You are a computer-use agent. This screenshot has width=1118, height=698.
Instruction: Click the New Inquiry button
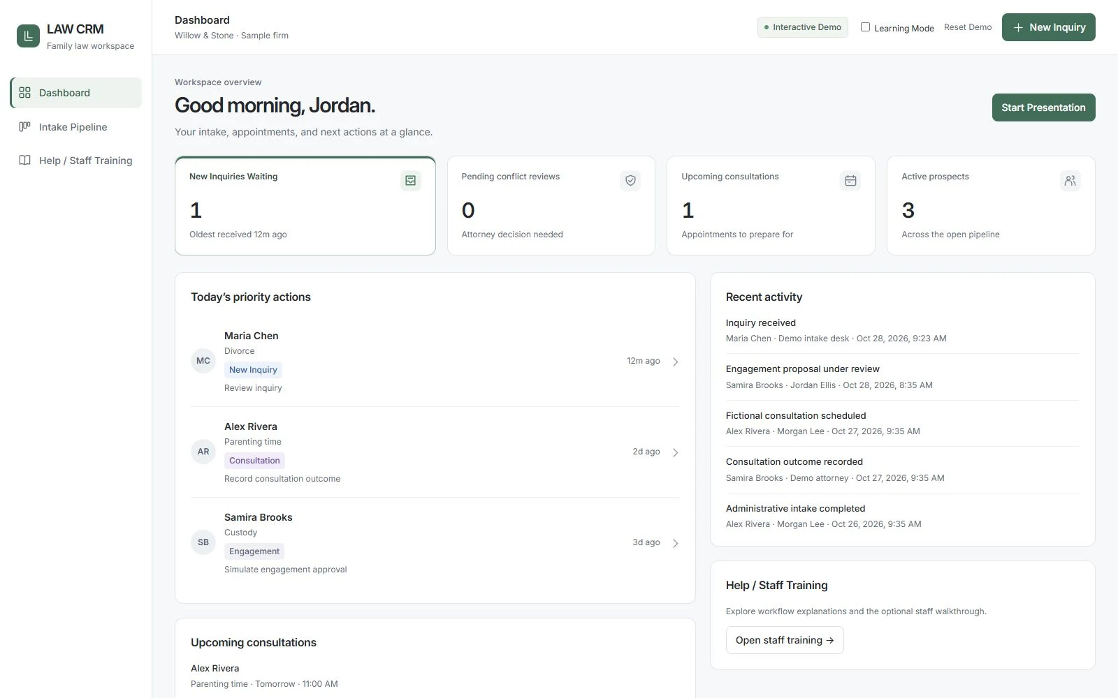(x=1049, y=27)
